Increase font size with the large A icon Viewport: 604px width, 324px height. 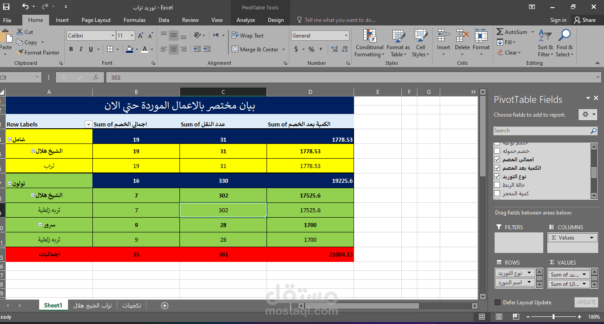click(x=141, y=35)
